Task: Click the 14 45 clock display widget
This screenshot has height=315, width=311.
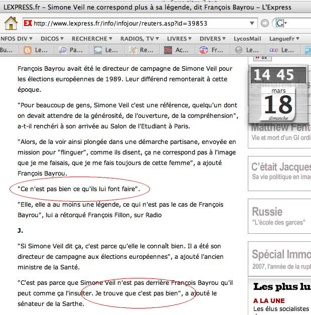Action: 278,75
